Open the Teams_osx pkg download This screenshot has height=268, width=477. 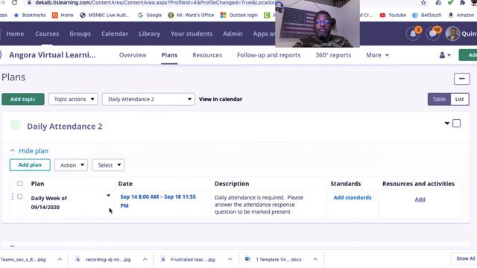(23, 260)
